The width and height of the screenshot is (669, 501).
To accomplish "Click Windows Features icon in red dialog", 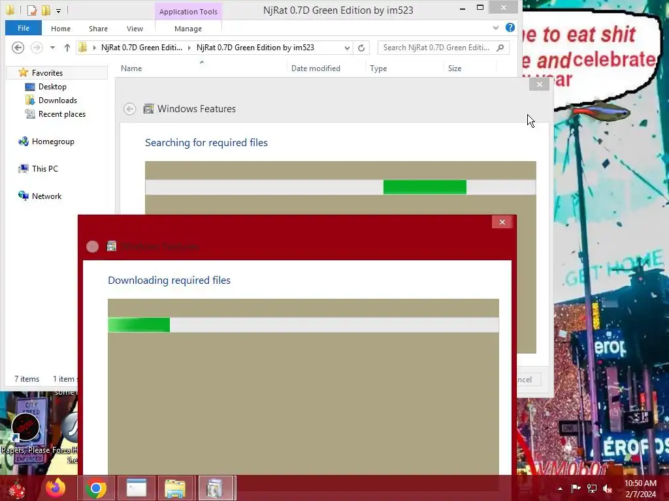I will click(111, 246).
